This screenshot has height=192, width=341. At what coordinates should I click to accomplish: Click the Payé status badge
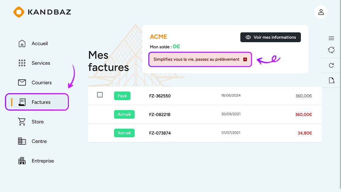[122, 96]
